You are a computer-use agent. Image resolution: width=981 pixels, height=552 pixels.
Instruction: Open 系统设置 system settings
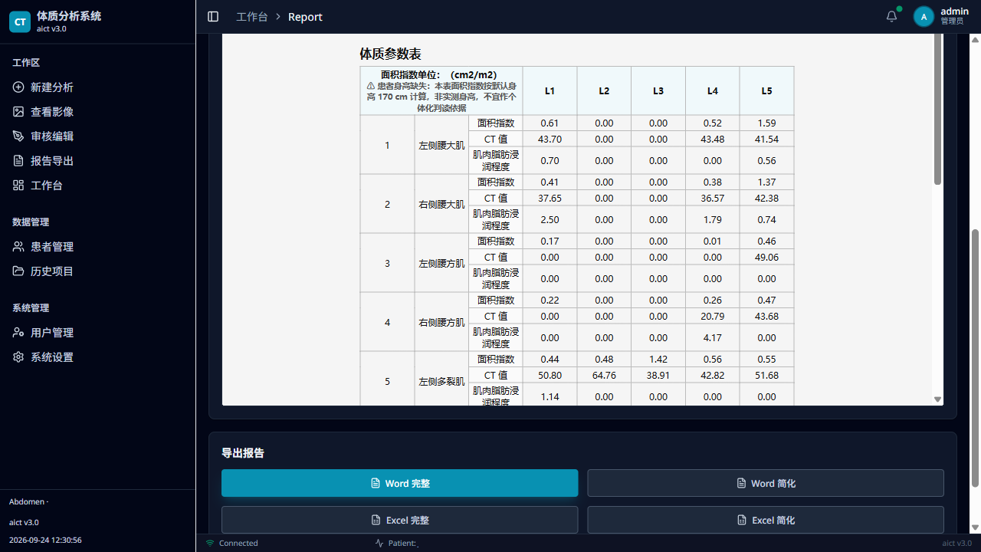point(98,357)
